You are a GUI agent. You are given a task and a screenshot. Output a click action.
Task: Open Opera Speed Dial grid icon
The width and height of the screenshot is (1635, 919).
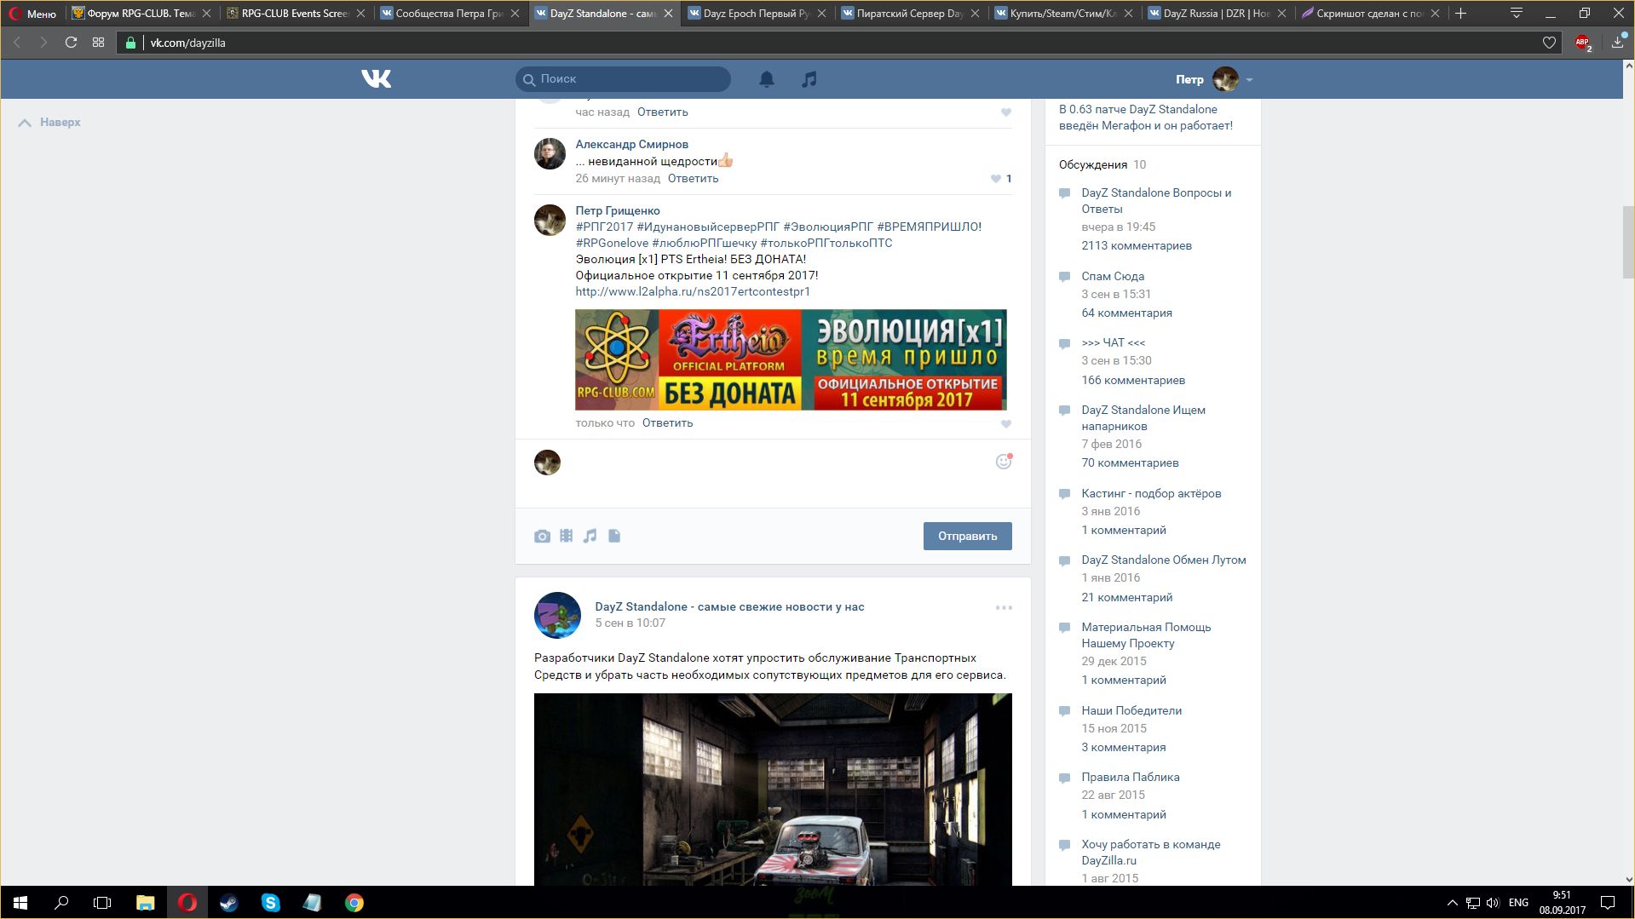(99, 43)
